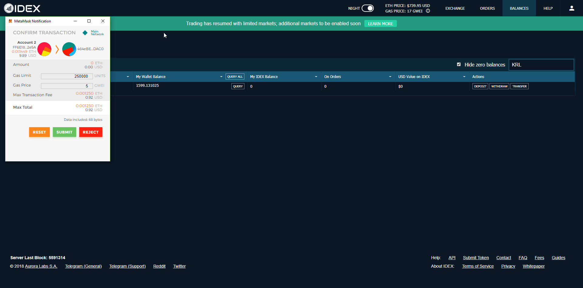This screenshot has height=288, width=583.
Task: Go to the Exchange tab
Action: (x=455, y=8)
